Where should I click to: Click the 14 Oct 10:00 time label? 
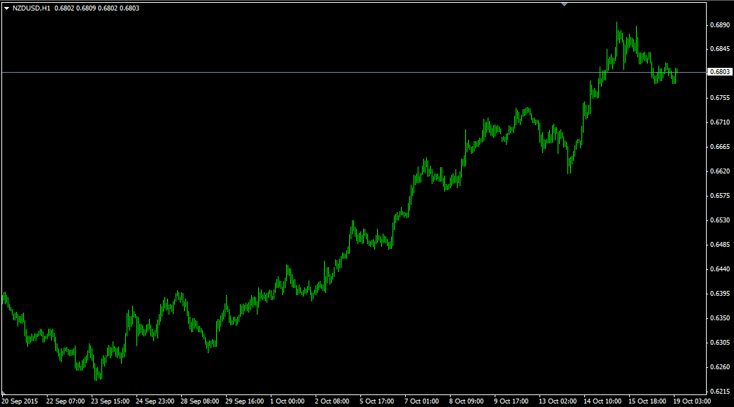click(x=602, y=401)
